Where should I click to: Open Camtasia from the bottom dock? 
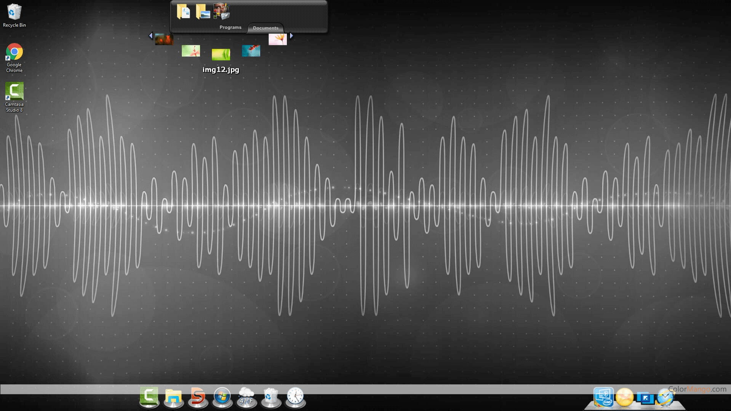(x=149, y=397)
